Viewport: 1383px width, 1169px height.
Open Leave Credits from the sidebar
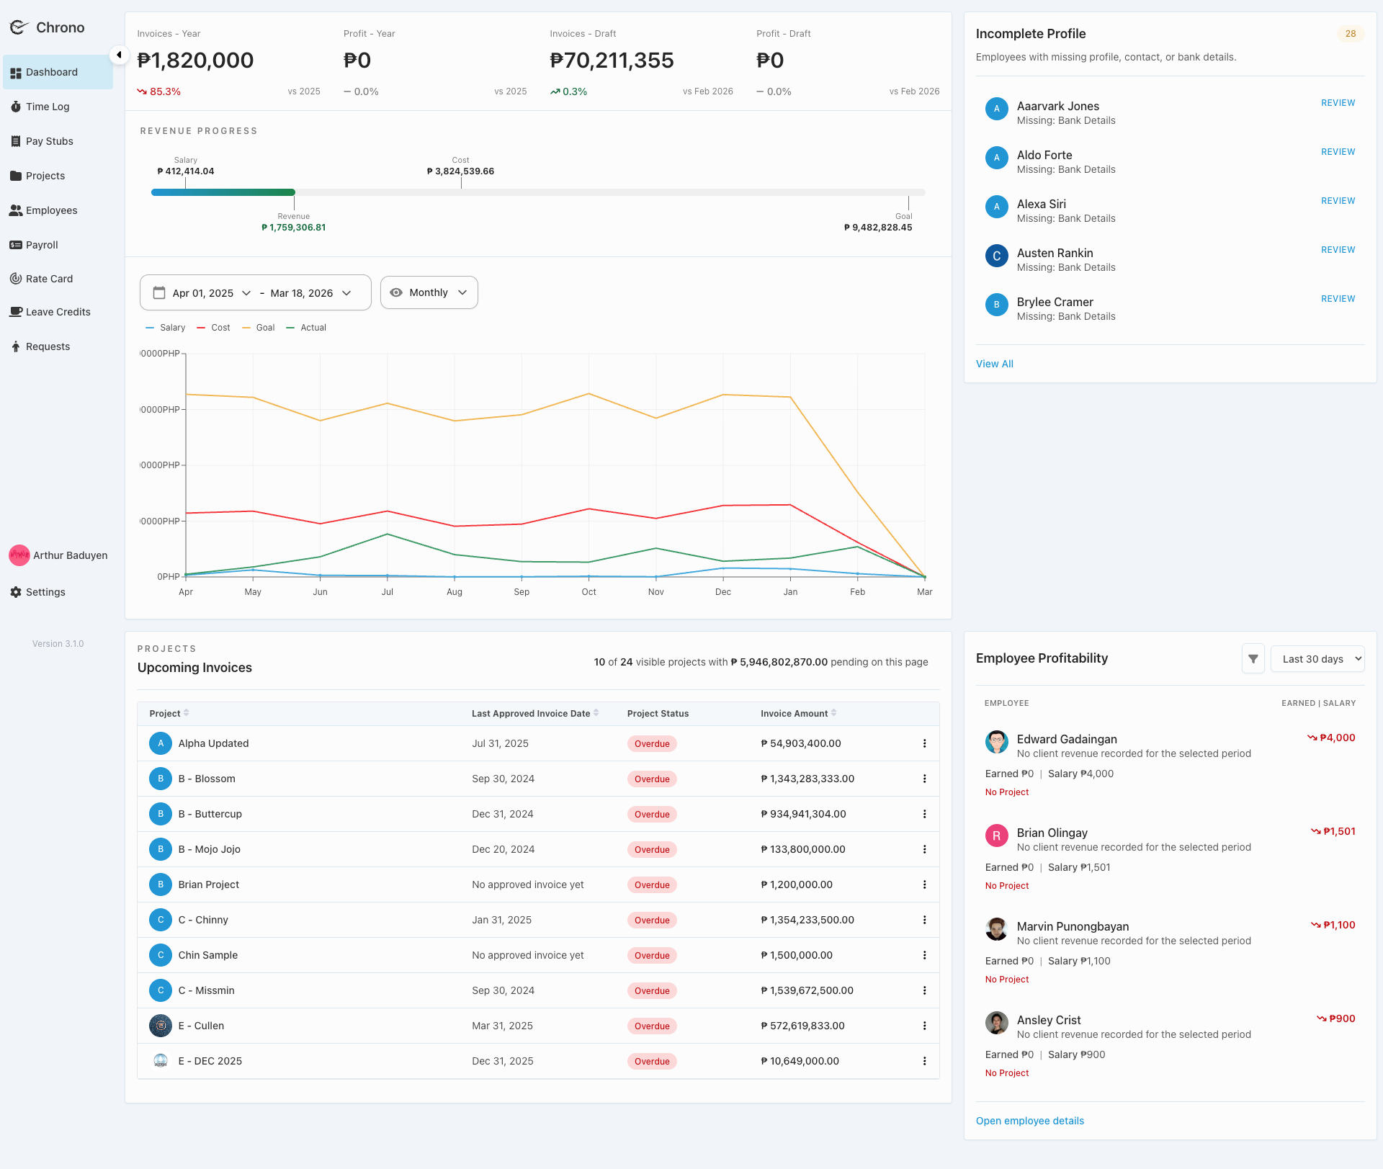click(x=58, y=312)
